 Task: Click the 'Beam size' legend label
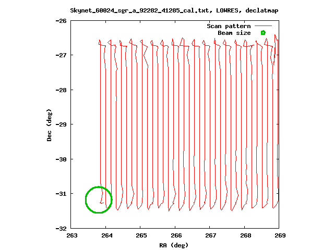pyautogui.click(x=234, y=33)
